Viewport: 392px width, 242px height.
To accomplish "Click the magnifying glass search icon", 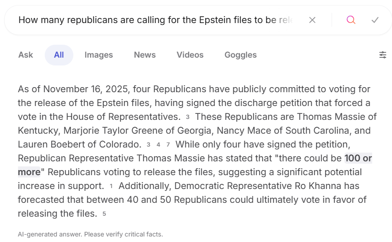I will coord(351,20).
